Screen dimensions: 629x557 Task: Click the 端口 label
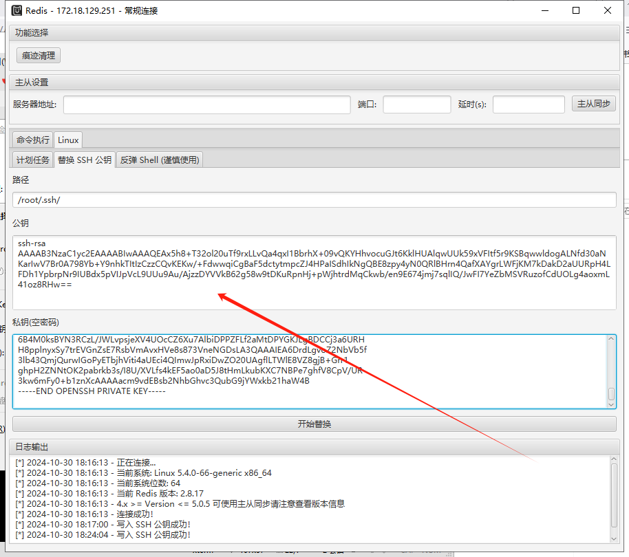[x=367, y=105]
